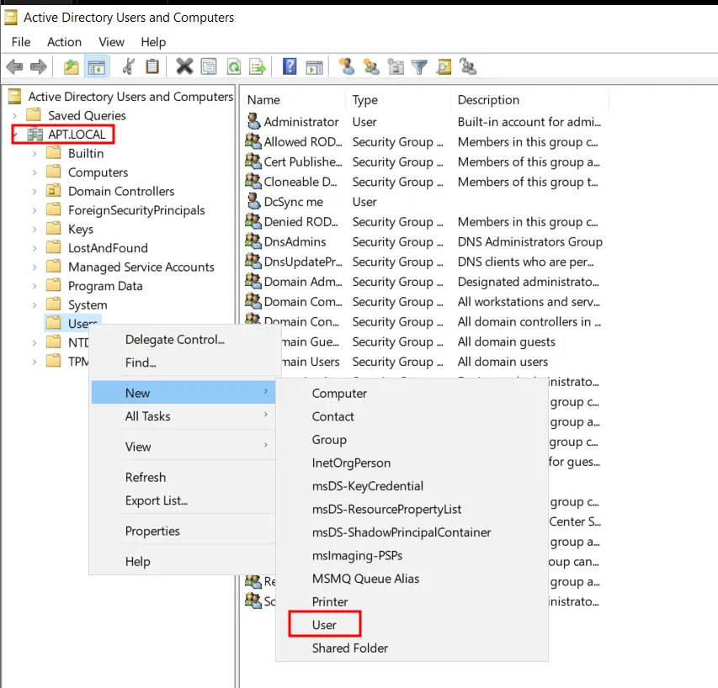Click the Back arrow in the toolbar
This screenshot has width=718, height=688.
tap(14, 66)
